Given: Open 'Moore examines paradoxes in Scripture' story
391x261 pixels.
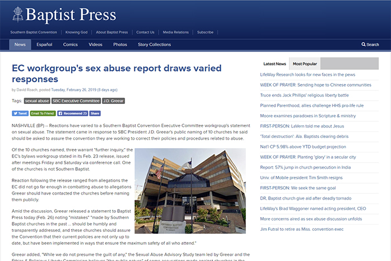Looking at the screenshot, I should 308,116.
